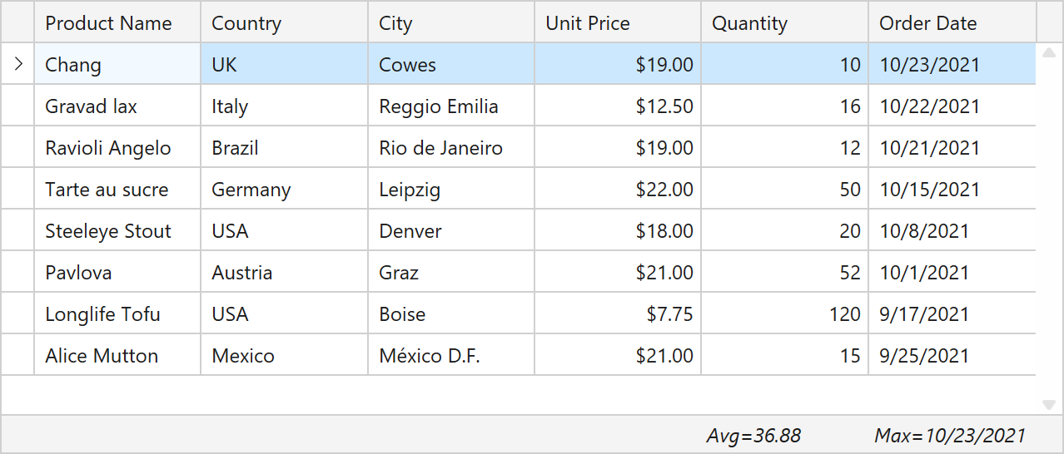This screenshot has height=454, width=1064.
Task: Click the current row indicator arrow
Action: tap(17, 64)
